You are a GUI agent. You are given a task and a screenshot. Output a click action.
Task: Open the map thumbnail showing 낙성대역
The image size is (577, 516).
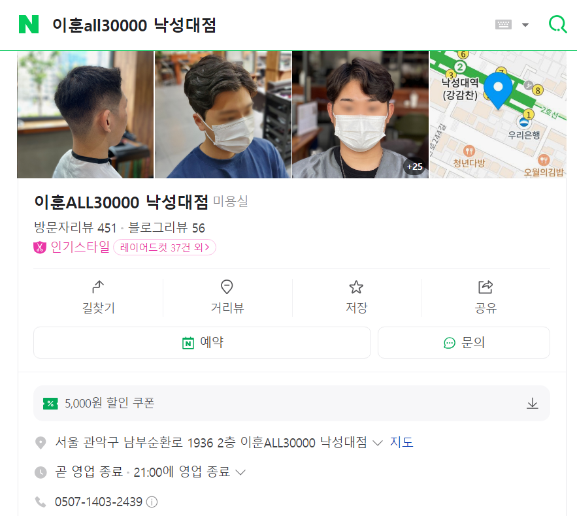point(498,115)
